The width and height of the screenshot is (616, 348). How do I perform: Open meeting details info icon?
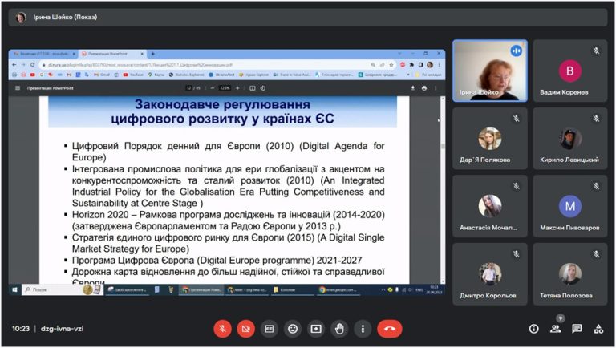533,329
